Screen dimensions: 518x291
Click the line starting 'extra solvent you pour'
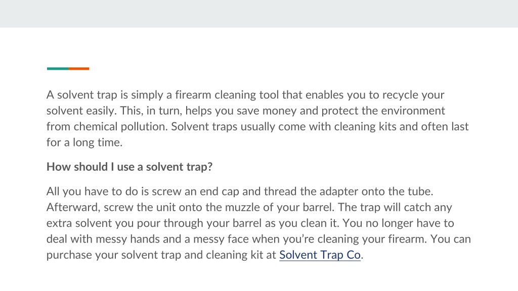(250, 223)
